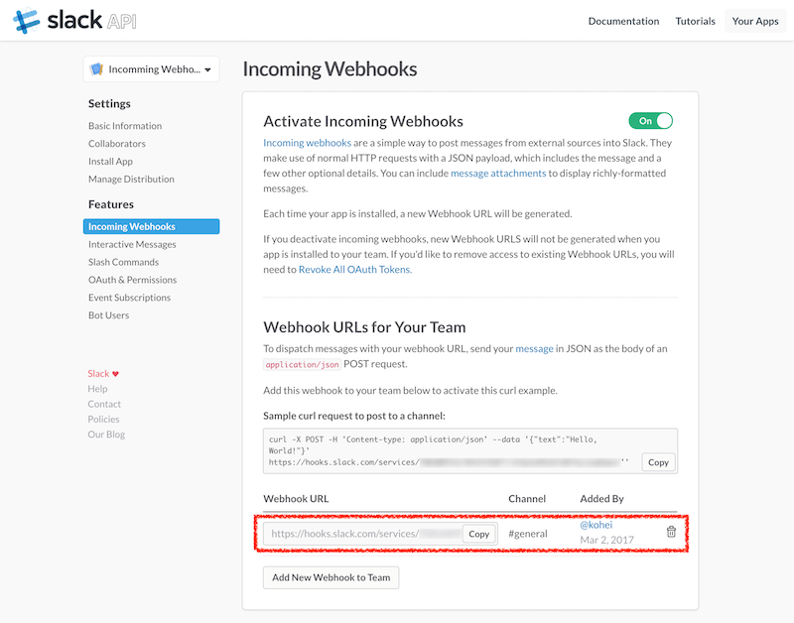The image size is (794, 623).
Task: Open the Policies link
Action: (103, 419)
